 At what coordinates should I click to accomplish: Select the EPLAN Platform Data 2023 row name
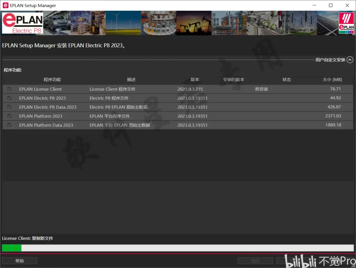pos(46,125)
